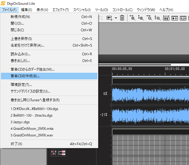Open recent file GraidOnMoon_2MIX.wav
Image resolution: width=189 pixels, height=165 pixels.
(49, 135)
